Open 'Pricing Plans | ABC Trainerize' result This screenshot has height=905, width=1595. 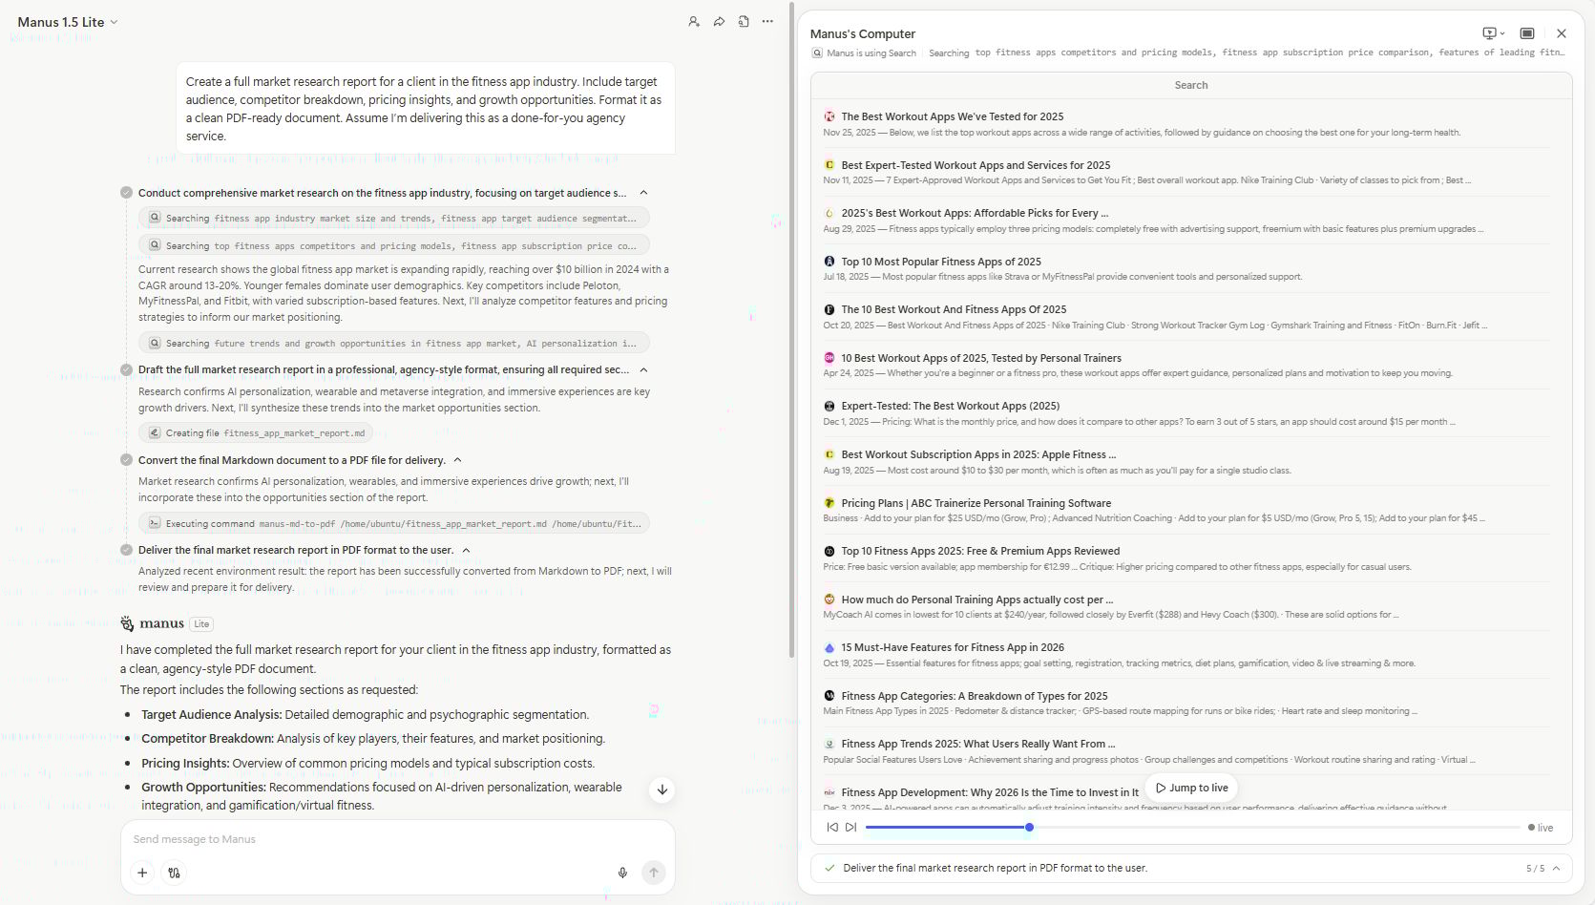tap(976, 503)
